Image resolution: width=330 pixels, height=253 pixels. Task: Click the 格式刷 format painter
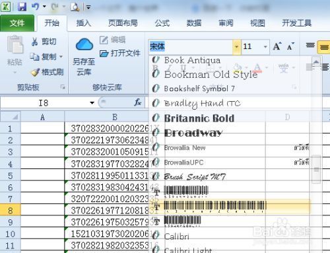coord(47,72)
